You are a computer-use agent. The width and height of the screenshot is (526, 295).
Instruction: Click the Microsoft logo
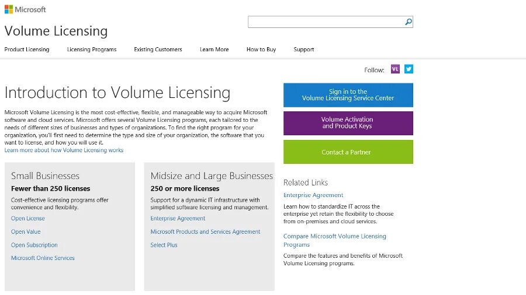coord(25,9)
